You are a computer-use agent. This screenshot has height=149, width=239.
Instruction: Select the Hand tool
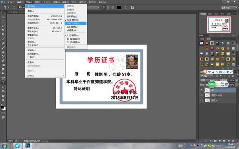pyautogui.click(x=3, y=96)
